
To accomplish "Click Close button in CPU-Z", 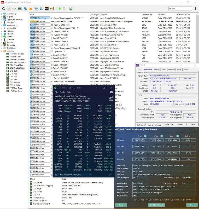I will (192, 125).
